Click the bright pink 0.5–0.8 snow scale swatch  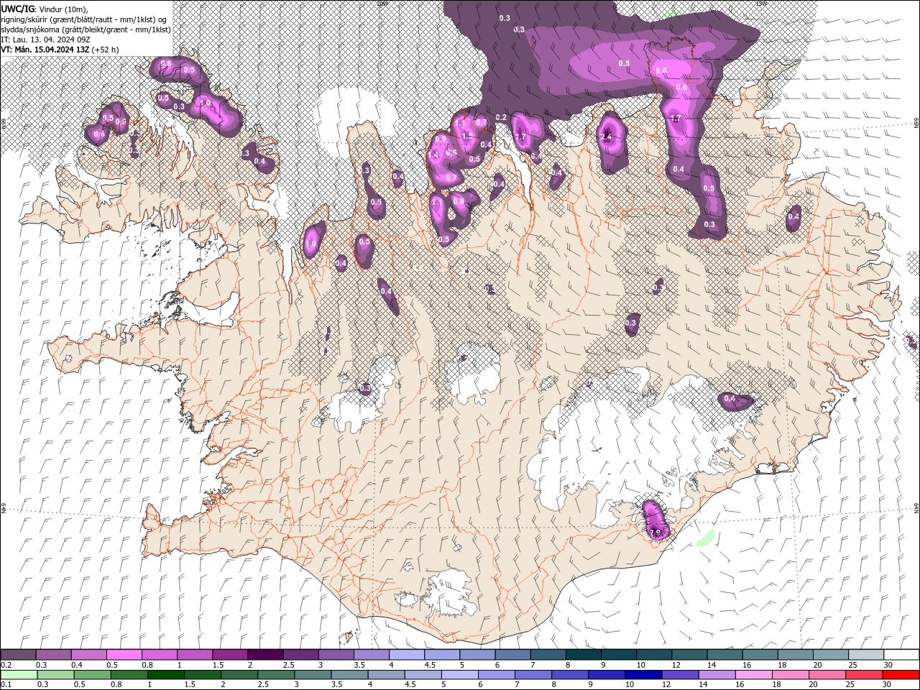tap(124, 655)
